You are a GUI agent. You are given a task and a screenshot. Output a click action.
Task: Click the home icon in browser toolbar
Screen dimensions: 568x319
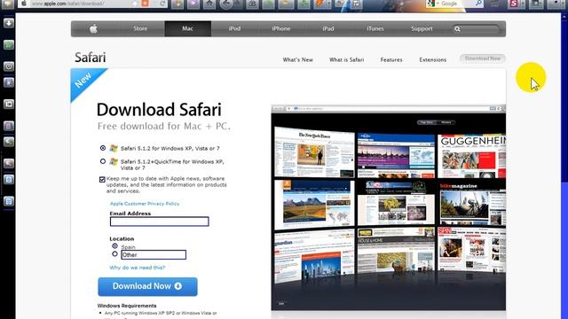(x=209, y=4)
